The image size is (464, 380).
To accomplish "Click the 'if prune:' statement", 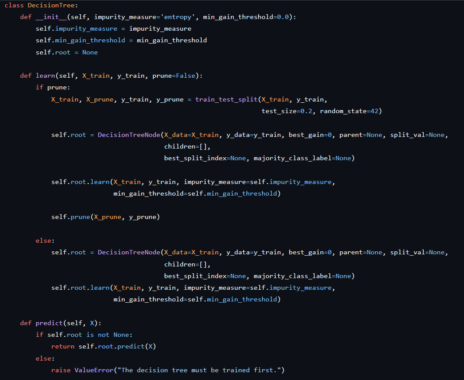I will 53,87.
